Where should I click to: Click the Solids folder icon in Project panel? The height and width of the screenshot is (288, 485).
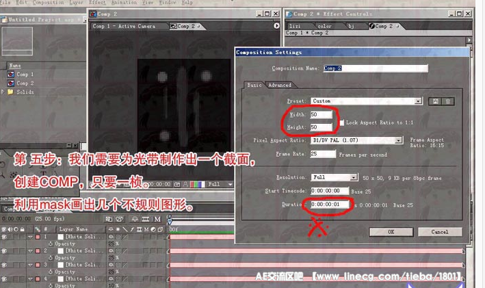pos(10,92)
